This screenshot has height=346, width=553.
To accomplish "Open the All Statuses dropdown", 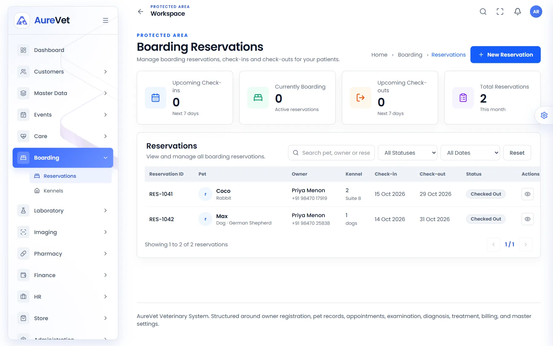I will [x=408, y=153].
